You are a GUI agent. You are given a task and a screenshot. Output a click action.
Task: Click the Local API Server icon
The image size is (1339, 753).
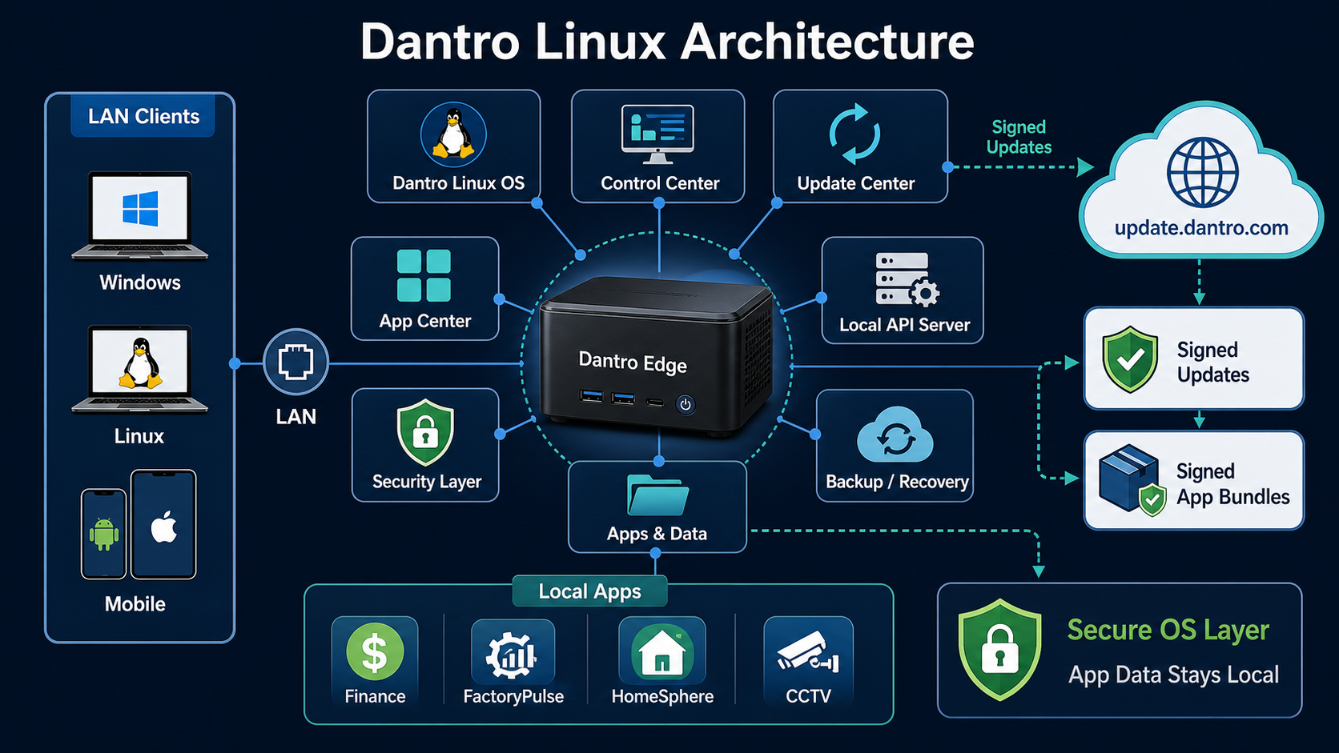[907, 279]
